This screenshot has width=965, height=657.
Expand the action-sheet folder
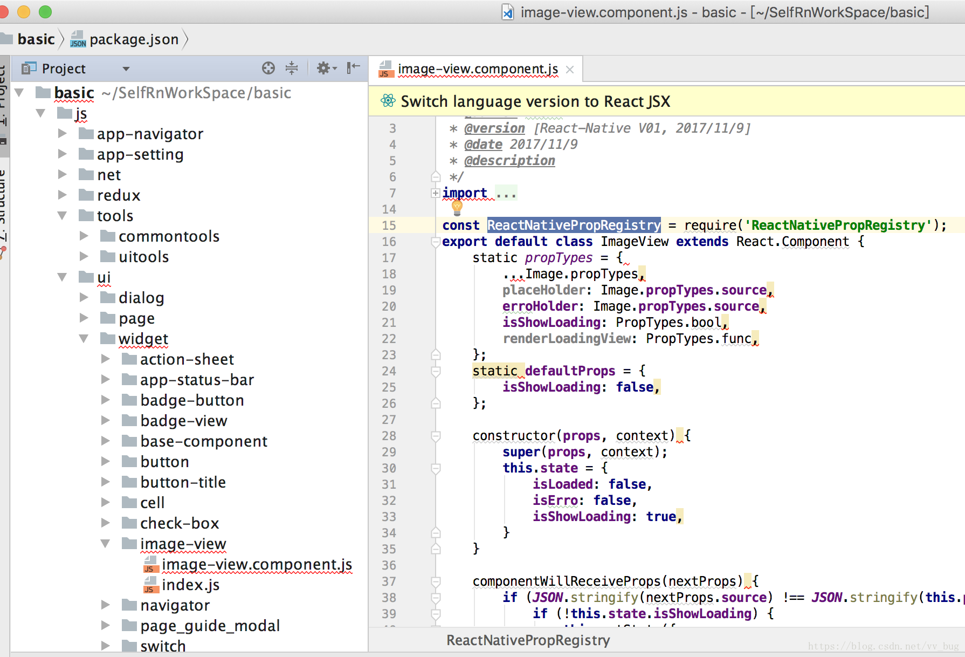pos(106,359)
